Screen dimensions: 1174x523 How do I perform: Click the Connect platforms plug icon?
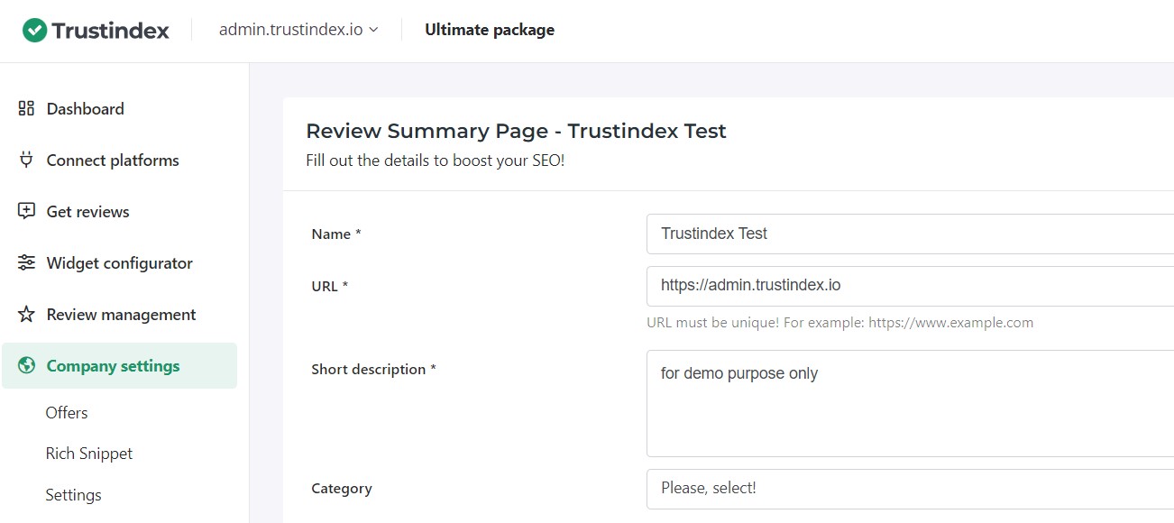click(26, 160)
